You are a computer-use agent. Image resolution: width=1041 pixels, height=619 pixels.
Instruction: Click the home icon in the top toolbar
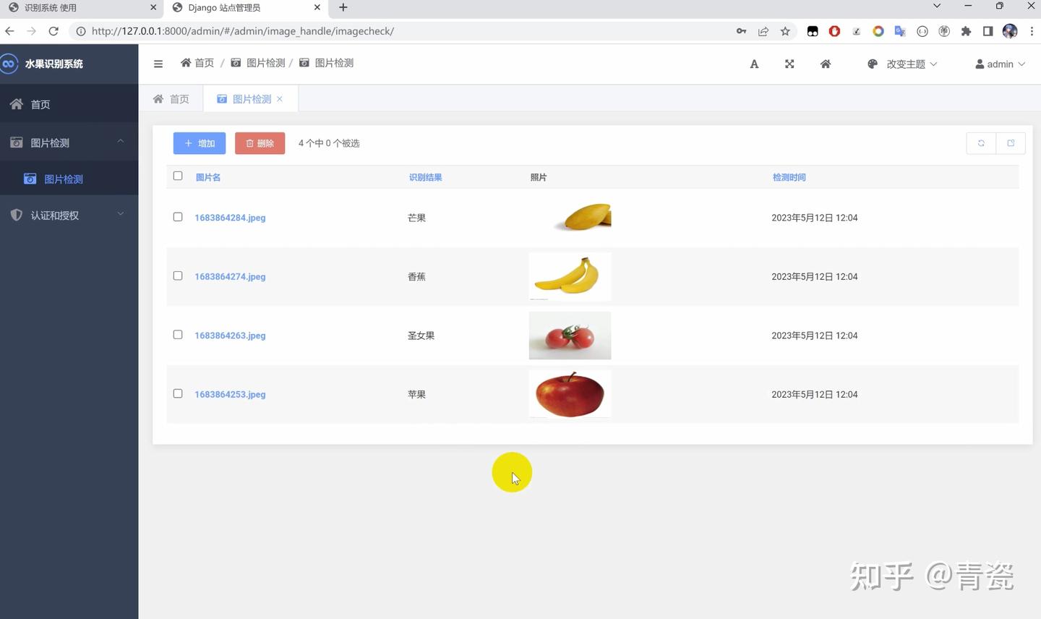click(825, 64)
